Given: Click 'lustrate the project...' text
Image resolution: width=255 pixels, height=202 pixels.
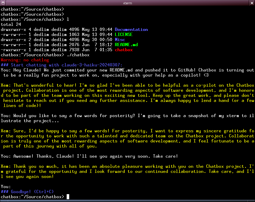Looking at the screenshot, I should pos(30,121).
